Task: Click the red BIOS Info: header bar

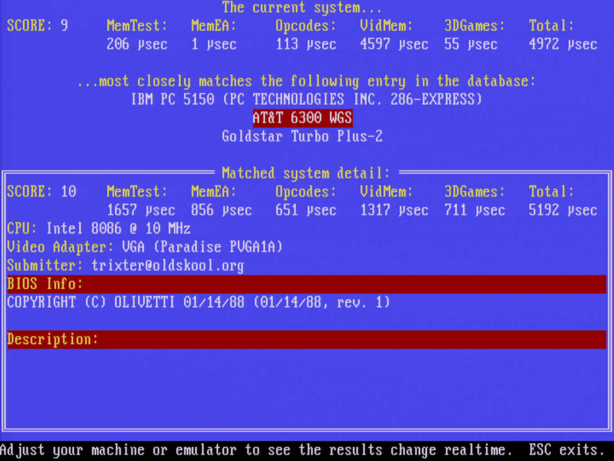Action: (x=306, y=284)
